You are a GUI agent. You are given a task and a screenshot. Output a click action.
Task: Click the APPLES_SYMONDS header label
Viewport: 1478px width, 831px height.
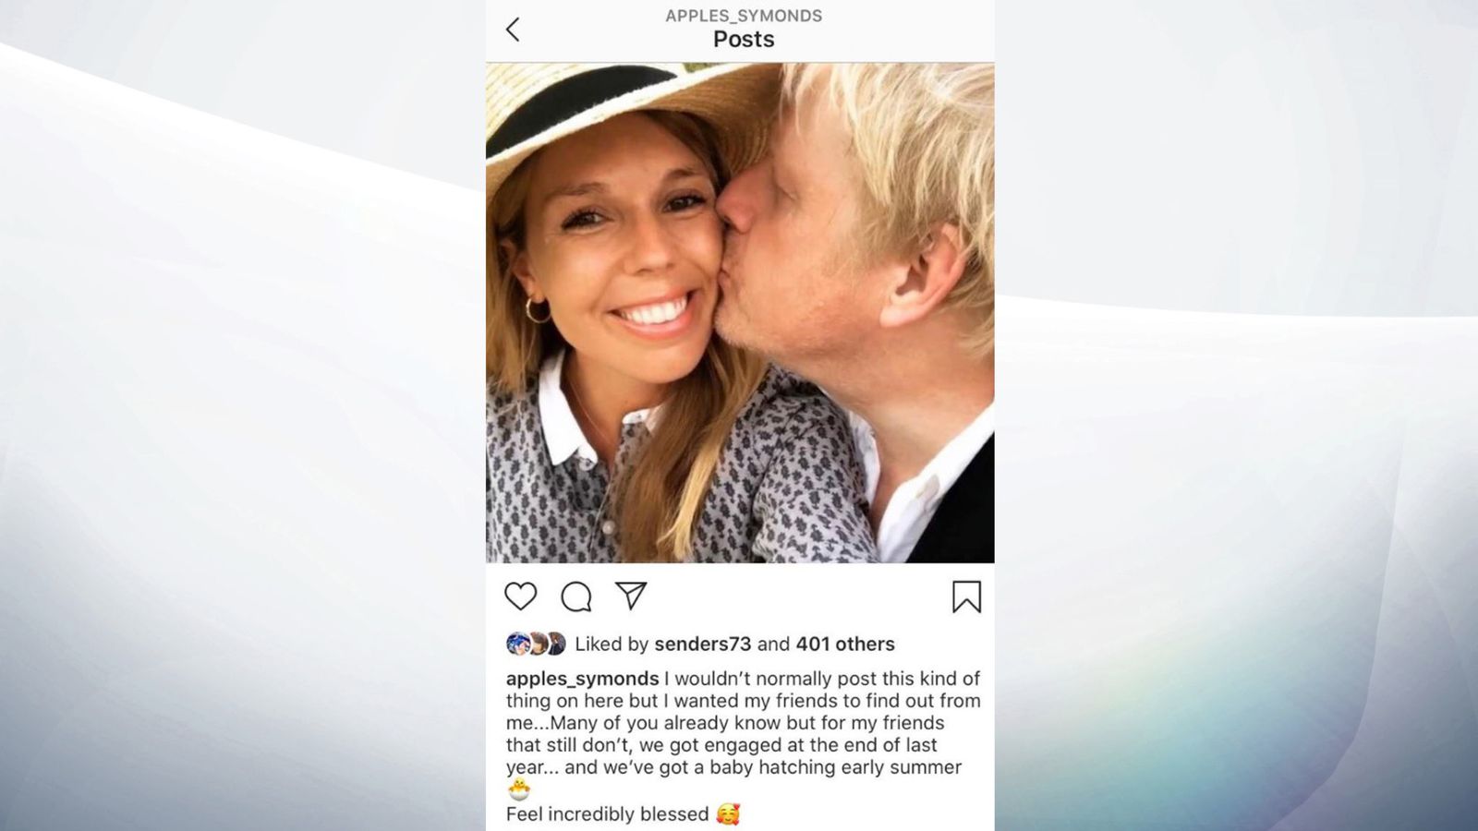point(744,16)
